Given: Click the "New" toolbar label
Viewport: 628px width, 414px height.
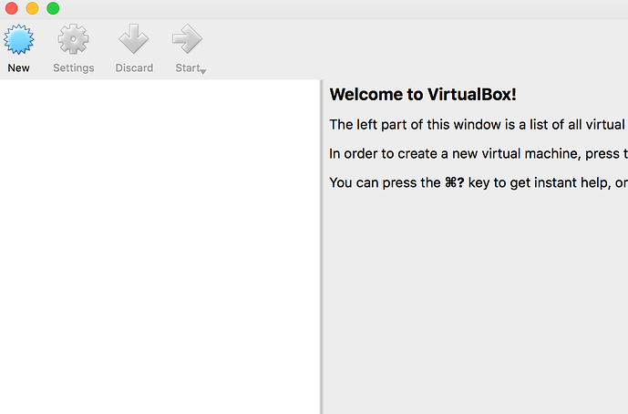Looking at the screenshot, I should click(19, 68).
